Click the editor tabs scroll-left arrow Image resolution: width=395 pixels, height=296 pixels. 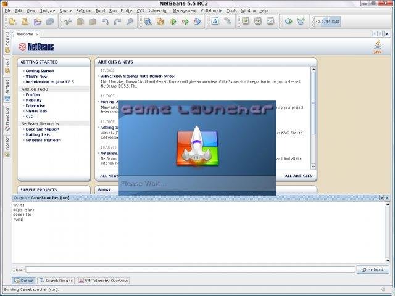pos(375,34)
